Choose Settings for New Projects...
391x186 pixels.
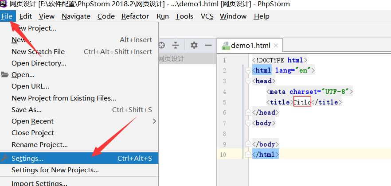click(79, 170)
